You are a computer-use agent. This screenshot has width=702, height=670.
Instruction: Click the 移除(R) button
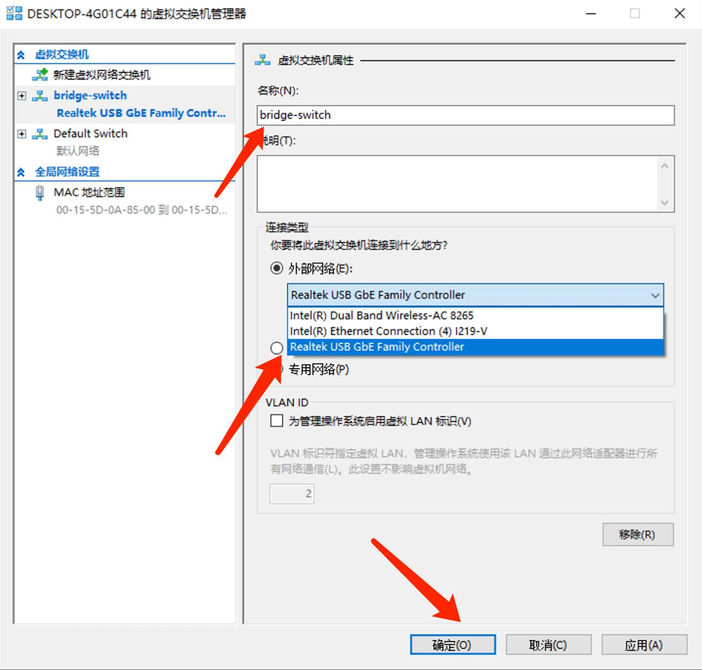[638, 535]
